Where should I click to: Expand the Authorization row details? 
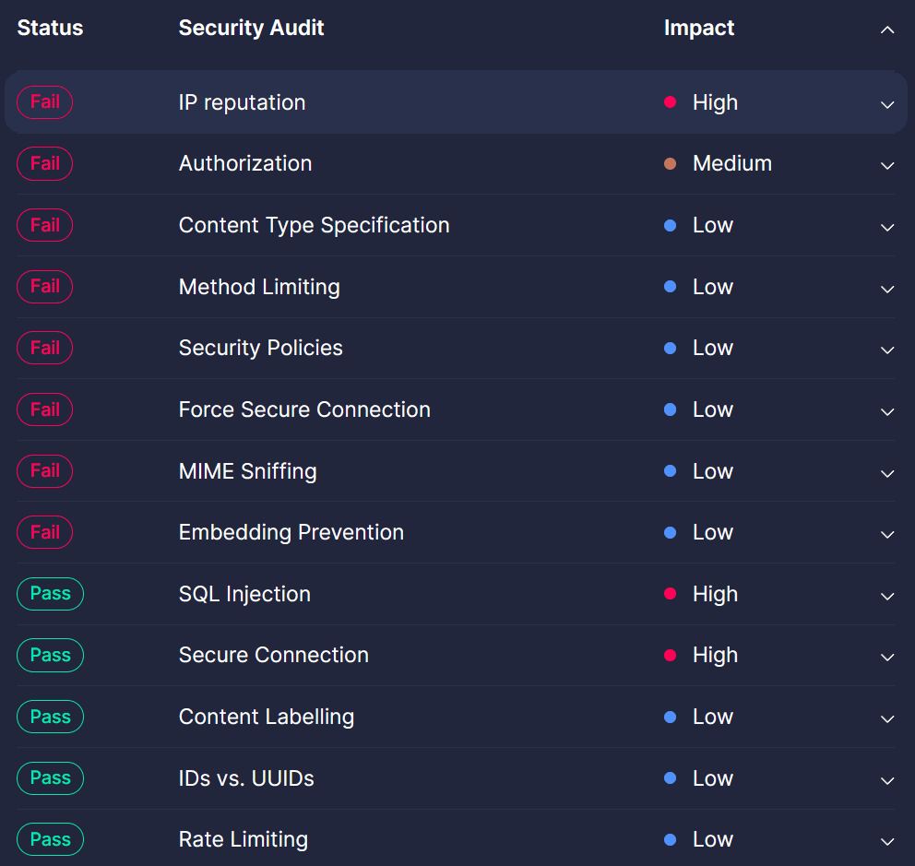click(x=887, y=166)
